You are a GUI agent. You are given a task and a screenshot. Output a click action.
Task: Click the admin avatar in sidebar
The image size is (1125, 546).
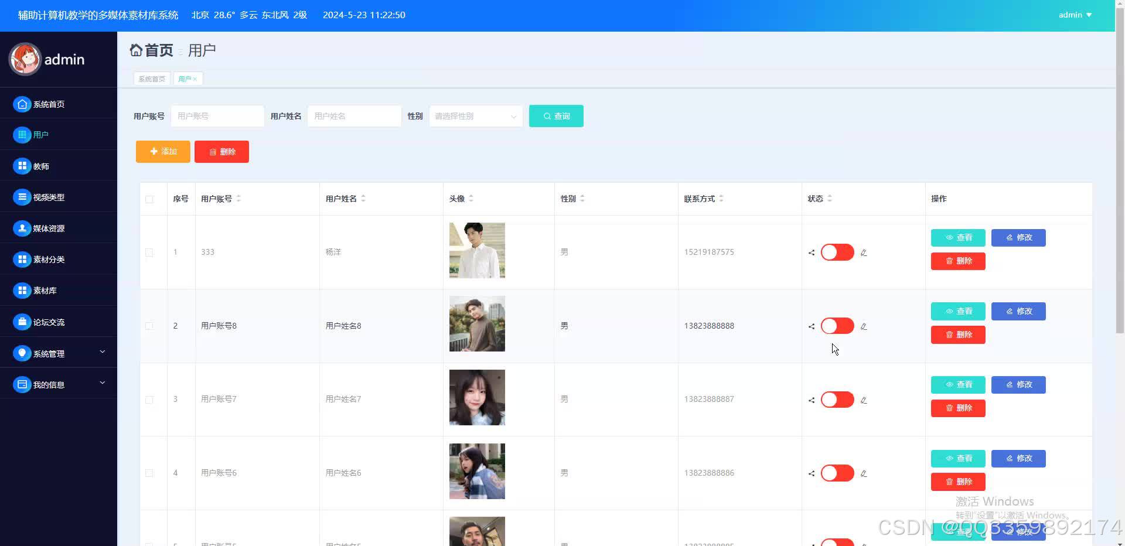pos(25,59)
